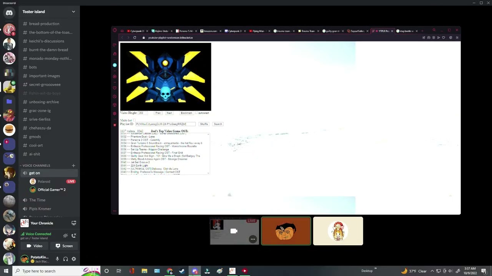Screen dimensions: 492x276
Task: Open File Explorer from taskbar
Action: pyautogui.click(x=145, y=271)
